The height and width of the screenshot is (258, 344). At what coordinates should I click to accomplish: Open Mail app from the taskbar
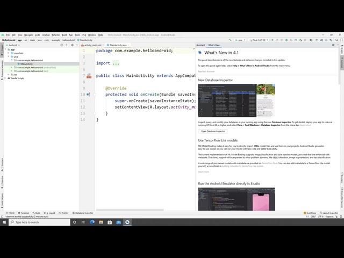coord(118,222)
